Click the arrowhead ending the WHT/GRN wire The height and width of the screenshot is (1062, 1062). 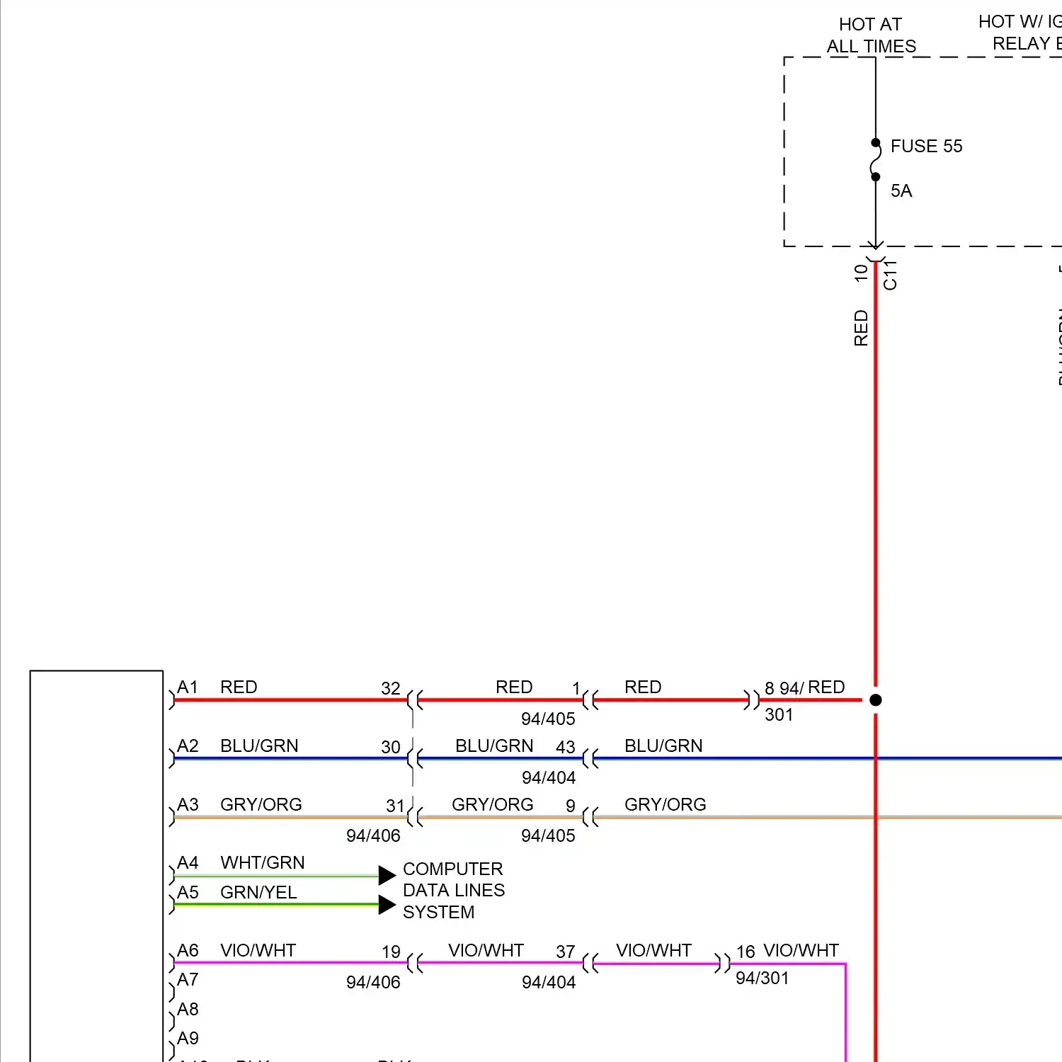[x=387, y=875]
